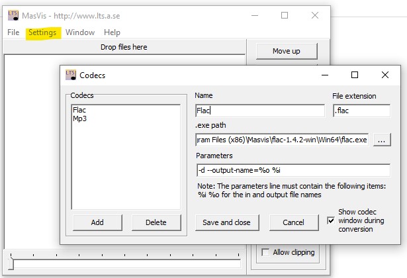Click the Codecs dialog LTS icon

click(71, 75)
